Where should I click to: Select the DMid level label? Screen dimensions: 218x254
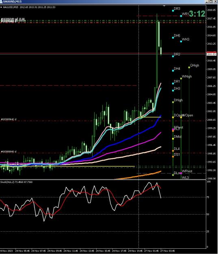(x=178, y=137)
